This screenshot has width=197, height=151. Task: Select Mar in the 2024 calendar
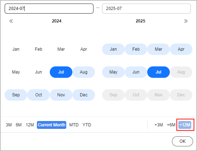61,49
